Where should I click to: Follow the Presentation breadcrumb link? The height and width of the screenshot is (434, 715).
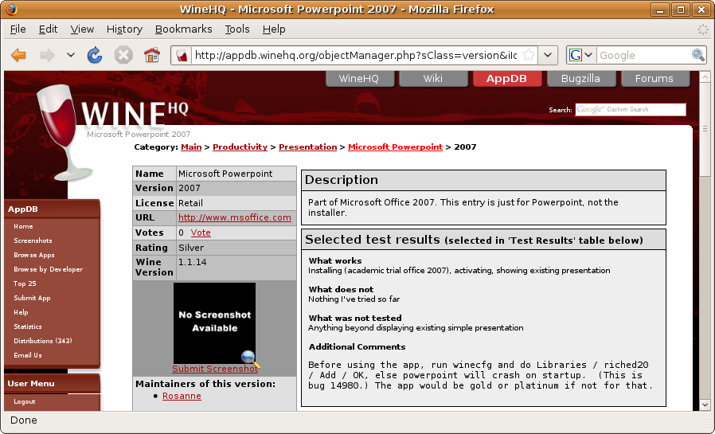(308, 147)
